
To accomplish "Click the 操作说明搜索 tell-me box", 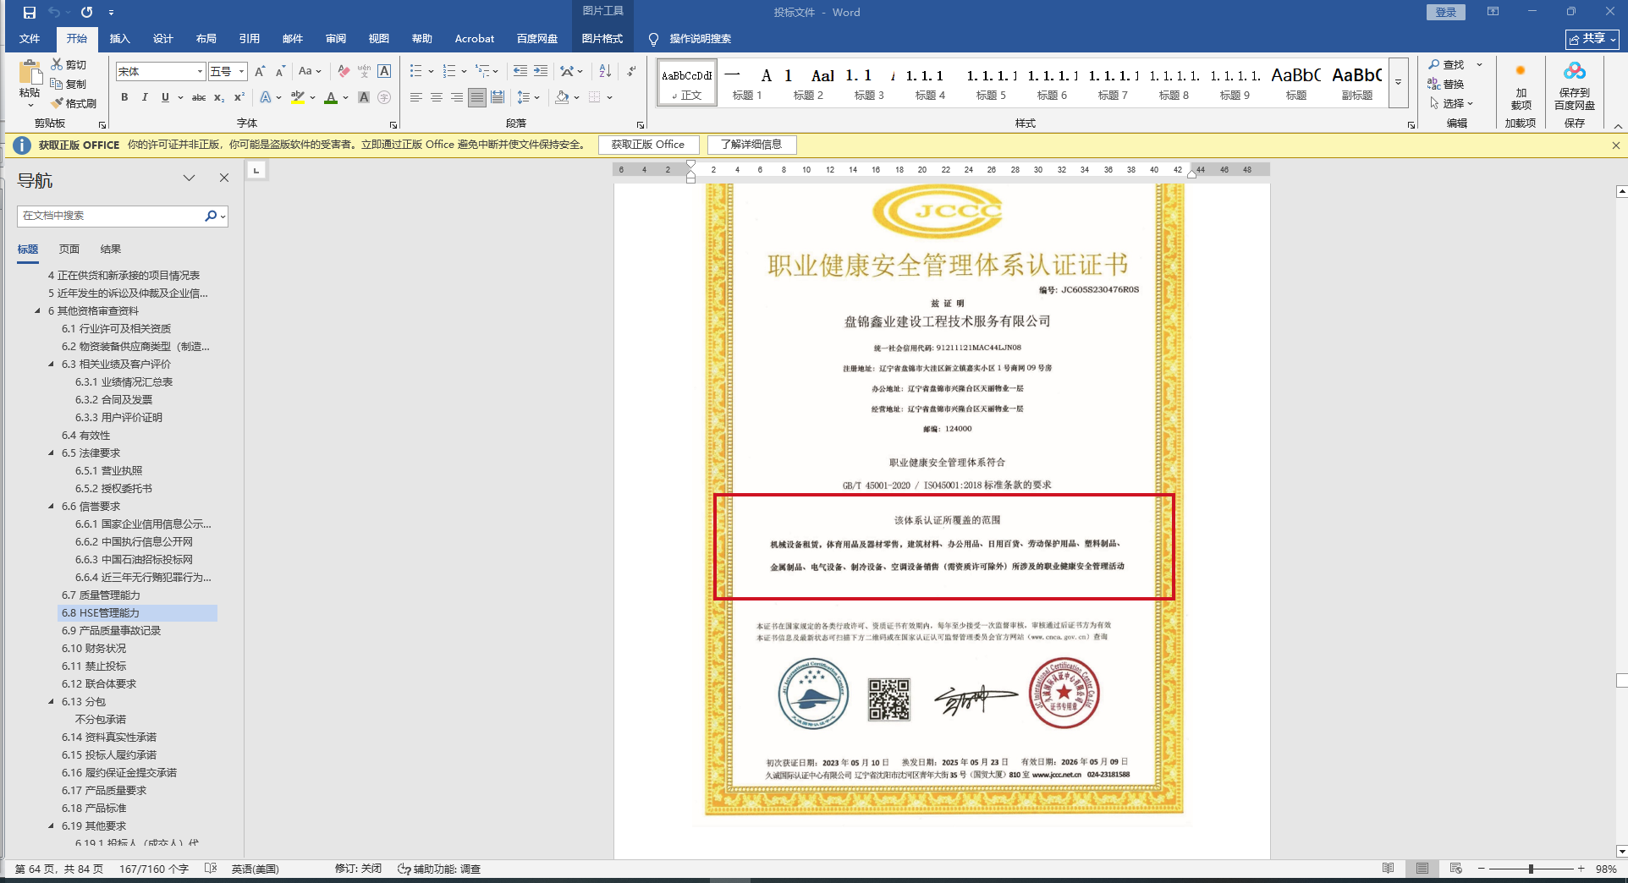I will [700, 39].
